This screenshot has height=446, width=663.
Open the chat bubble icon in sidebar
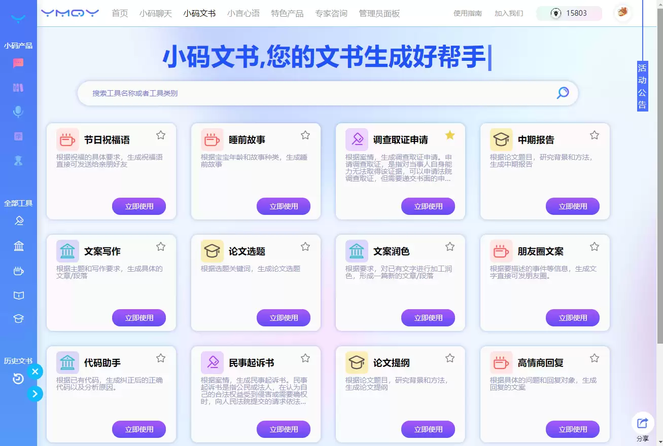(x=18, y=63)
